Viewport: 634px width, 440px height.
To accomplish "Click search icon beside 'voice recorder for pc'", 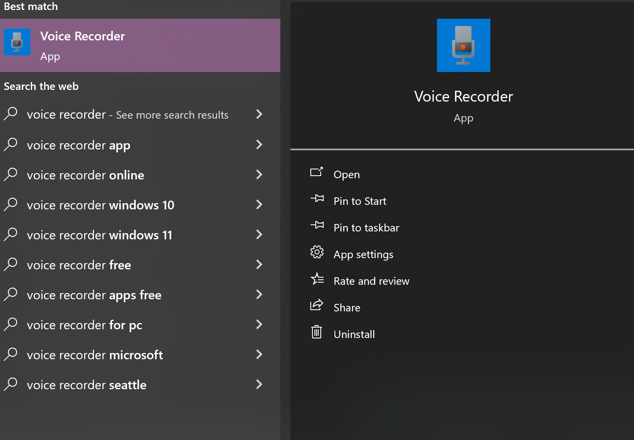I will [x=11, y=324].
